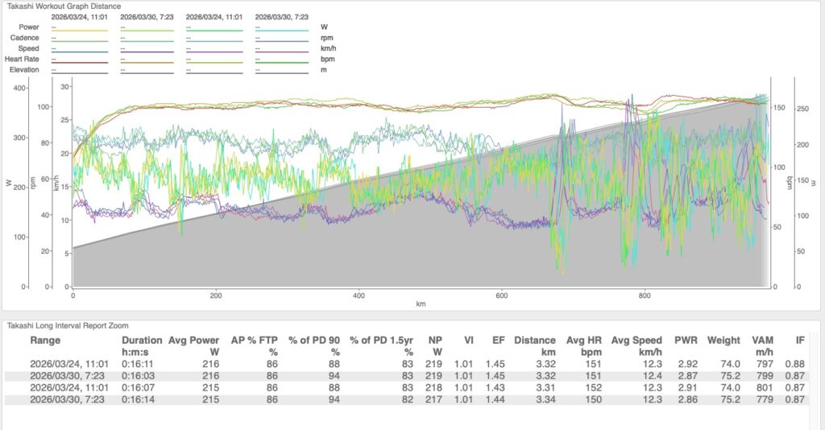
Task: Click the NP column header
Action: [x=433, y=341]
